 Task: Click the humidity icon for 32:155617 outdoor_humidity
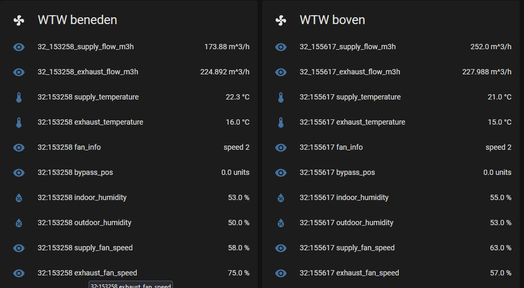[281, 223]
